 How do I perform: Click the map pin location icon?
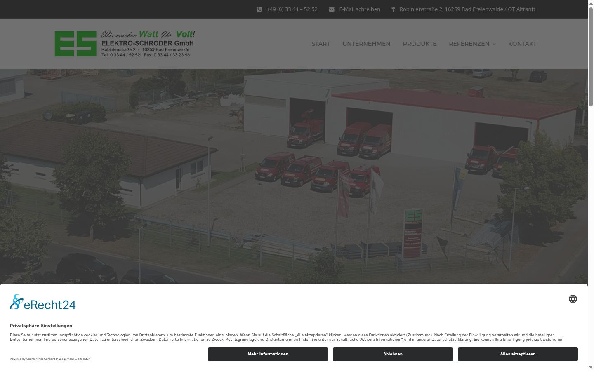(393, 9)
